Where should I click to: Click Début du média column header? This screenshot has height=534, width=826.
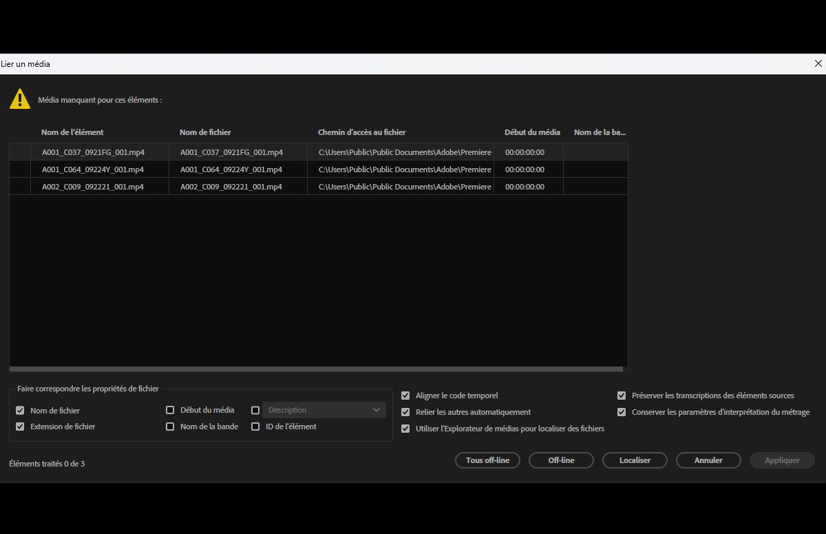click(532, 132)
